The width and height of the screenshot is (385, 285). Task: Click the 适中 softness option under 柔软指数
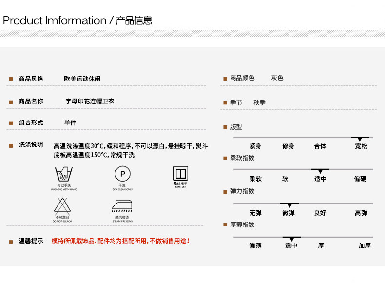pos(320,179)
